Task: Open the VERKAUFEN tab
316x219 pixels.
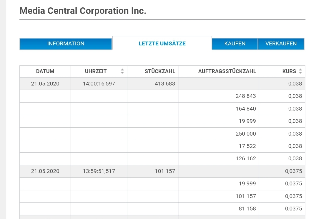Action: (x=281, y=44)
